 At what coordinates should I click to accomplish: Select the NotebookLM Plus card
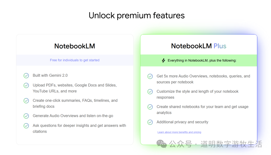[x=198, y=89]
